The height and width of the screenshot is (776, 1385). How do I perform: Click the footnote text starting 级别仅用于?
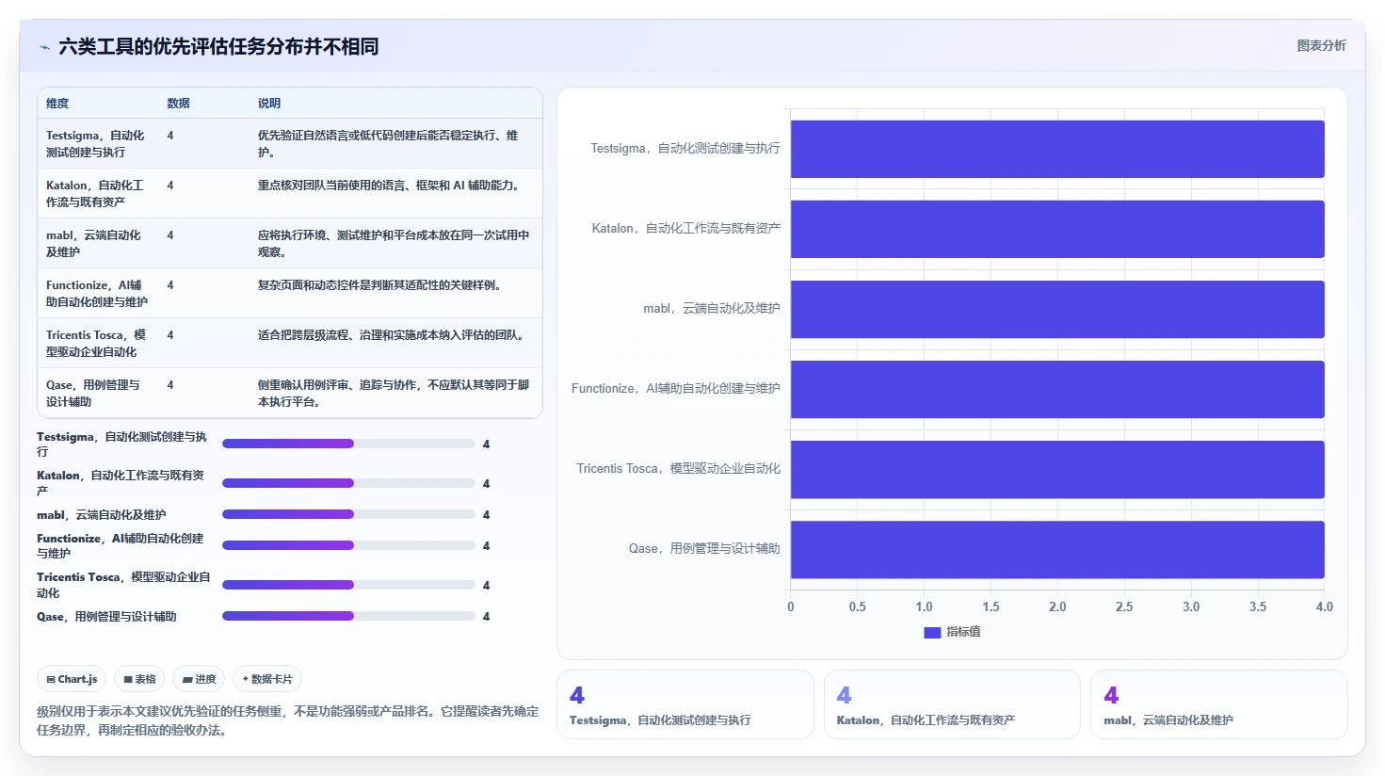[288, 720]
